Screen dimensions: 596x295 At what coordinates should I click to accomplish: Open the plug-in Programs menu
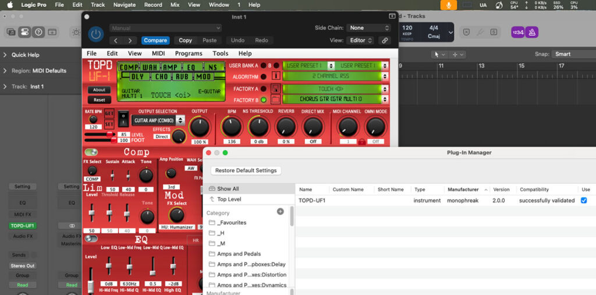tap(189, 54)
